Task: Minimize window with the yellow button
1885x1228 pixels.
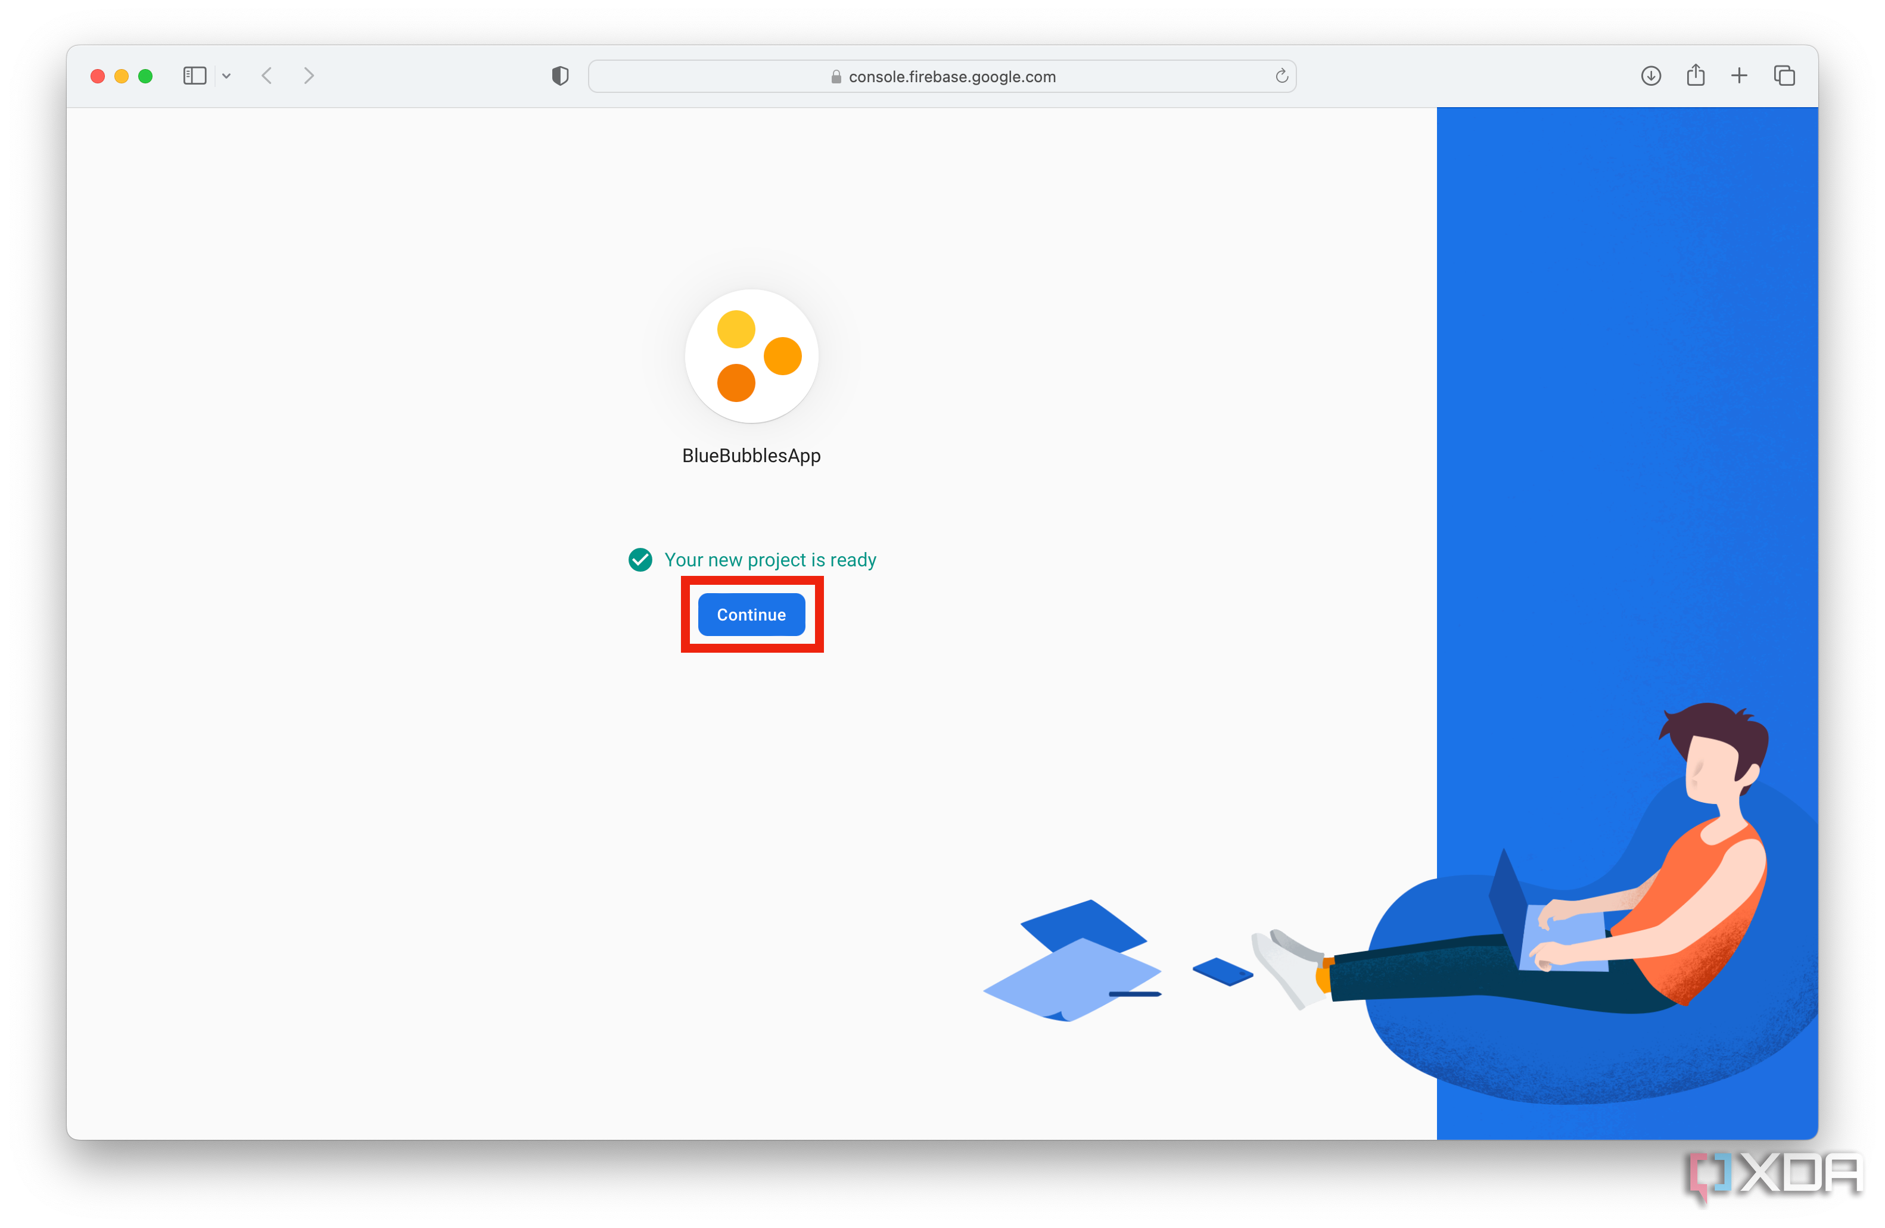Action: coord(121,76)
